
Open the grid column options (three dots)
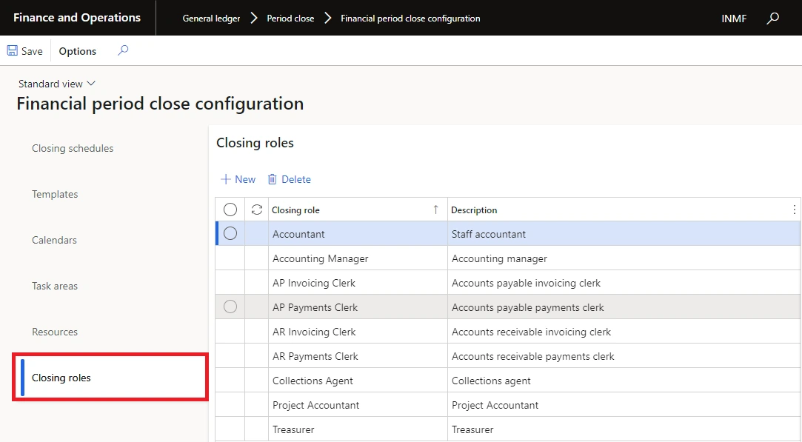794,210
